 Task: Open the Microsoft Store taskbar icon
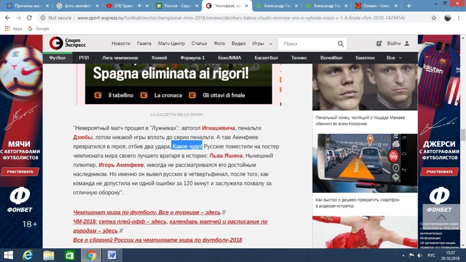coord(70,255)
